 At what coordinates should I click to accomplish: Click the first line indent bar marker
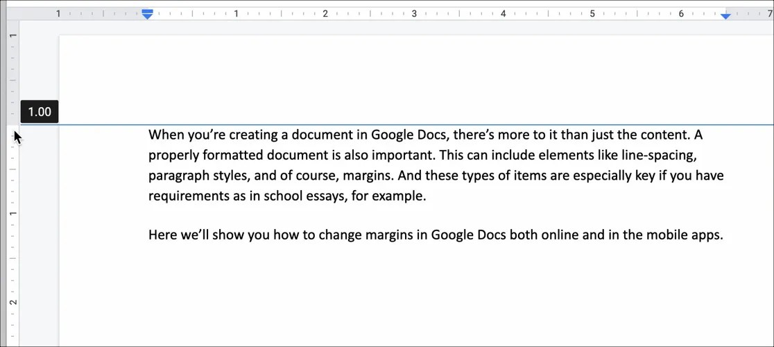[147, 10]
